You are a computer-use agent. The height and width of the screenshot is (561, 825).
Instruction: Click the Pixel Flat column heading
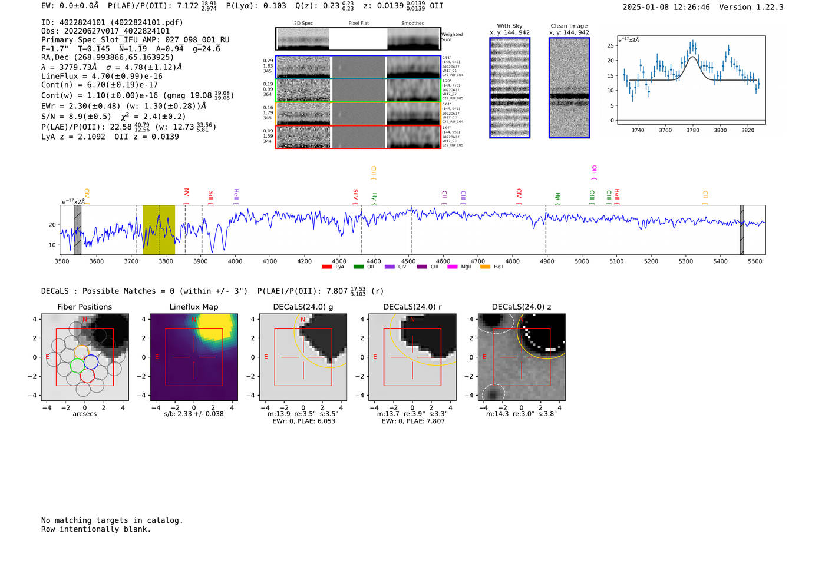click(x=358, y=23)
